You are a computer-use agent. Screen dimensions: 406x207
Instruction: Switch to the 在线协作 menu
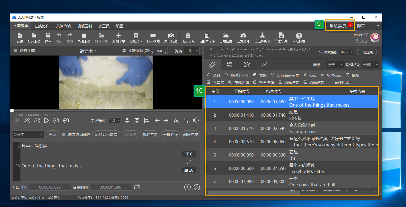pyautogui.click(x=43, y=26)
